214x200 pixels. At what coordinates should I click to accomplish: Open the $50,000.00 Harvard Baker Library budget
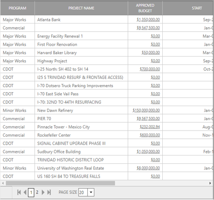[x=151, y=53]
